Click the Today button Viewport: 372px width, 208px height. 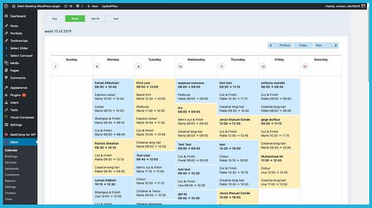coord(303,46)
